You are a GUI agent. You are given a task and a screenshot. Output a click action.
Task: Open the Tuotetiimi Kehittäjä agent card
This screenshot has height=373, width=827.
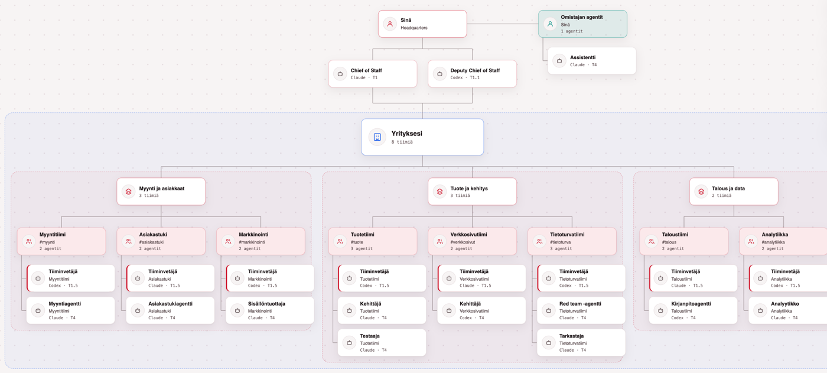[382, 310]
